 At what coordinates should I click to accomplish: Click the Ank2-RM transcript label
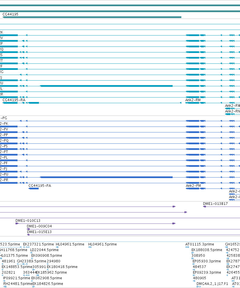193,100
